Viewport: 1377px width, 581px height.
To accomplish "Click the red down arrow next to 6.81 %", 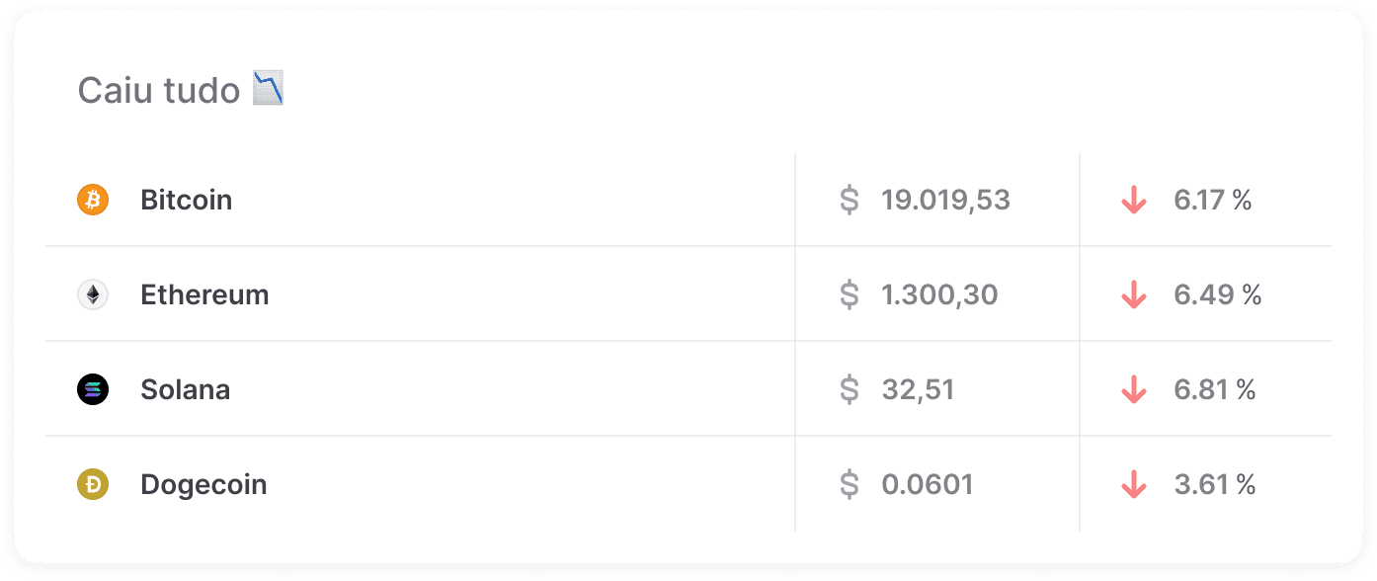I will click(1134, 388).
